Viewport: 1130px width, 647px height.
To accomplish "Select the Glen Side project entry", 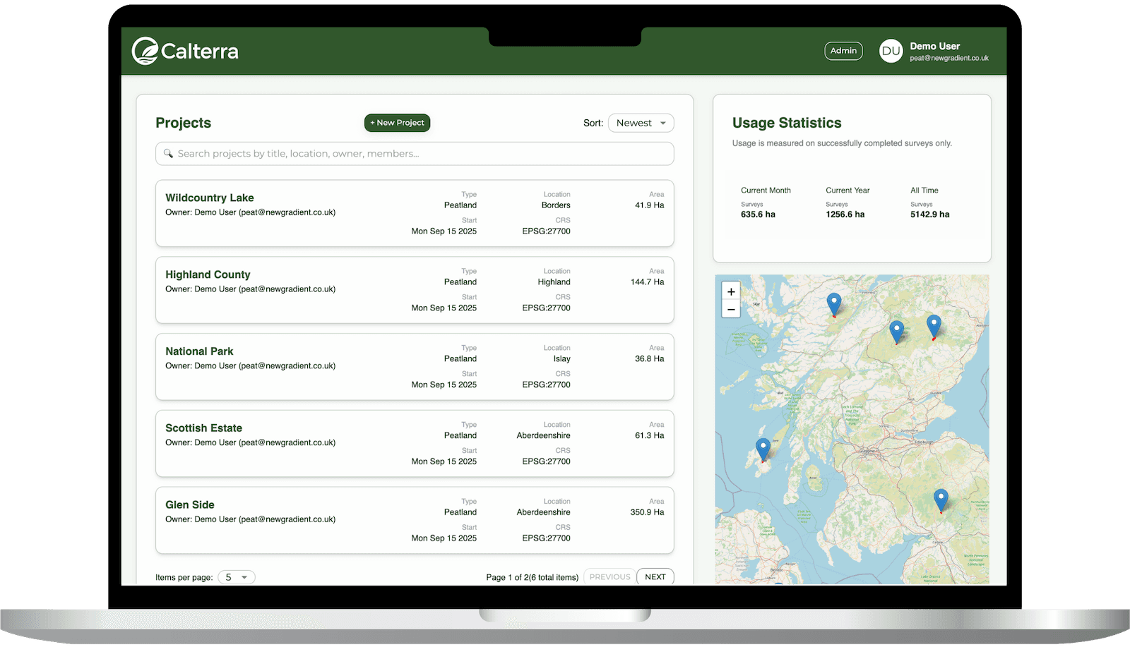I will (415, 520).
